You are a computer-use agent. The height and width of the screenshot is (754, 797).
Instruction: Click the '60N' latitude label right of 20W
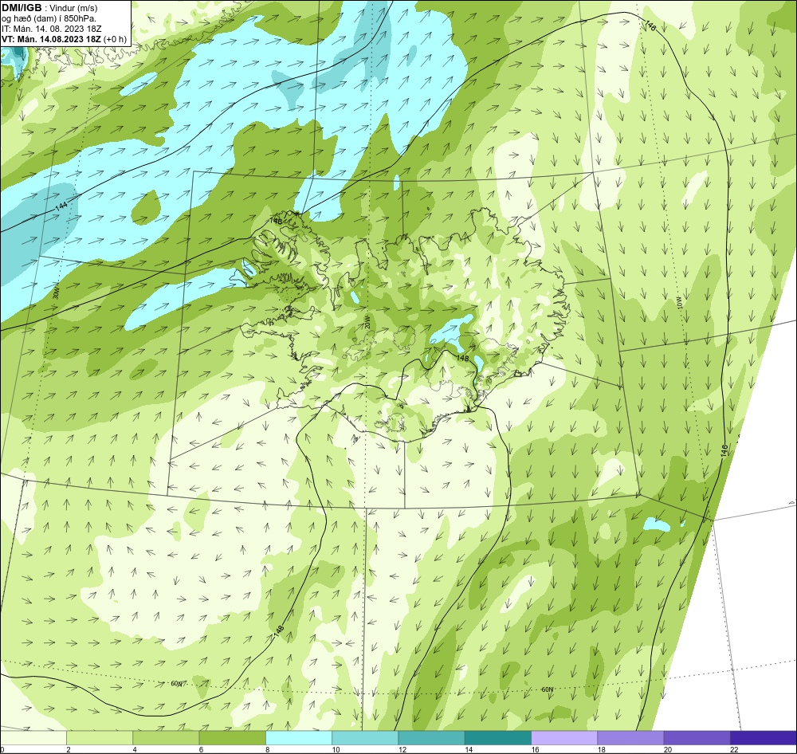point(547,689)
